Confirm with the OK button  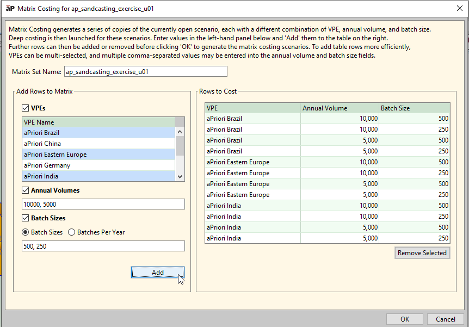pyautogui.click(x=404, y=319)
